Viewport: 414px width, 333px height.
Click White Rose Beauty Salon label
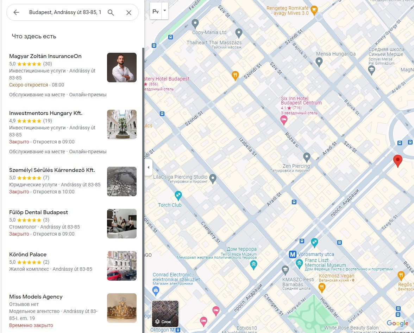tap(351, 328)
